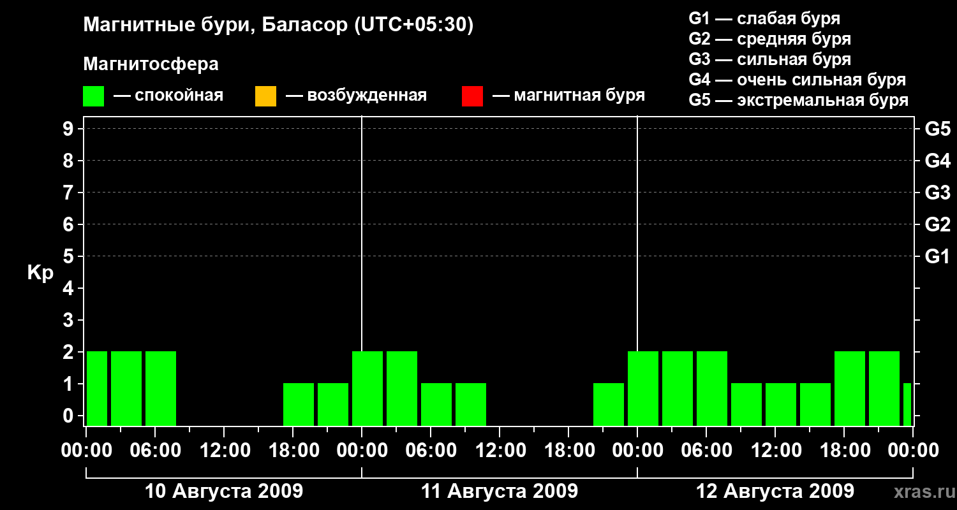The height and width of the screenshot is (510, 957).
Task: Click the '11 Августа 2009' date label
Action: click(500, 492)
